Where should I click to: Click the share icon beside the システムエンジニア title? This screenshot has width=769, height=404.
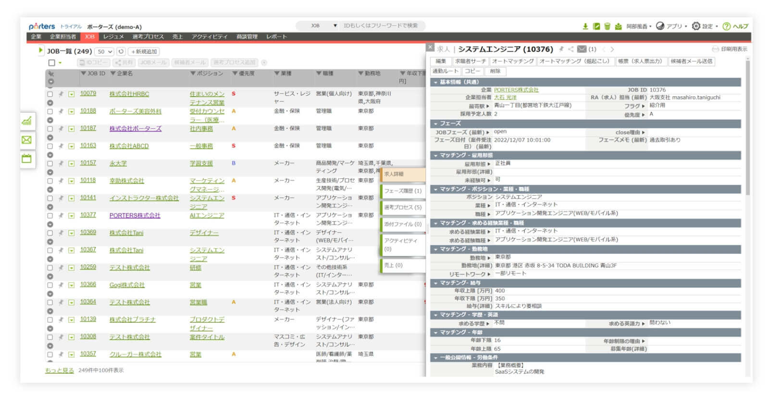(x=571, y=49)
